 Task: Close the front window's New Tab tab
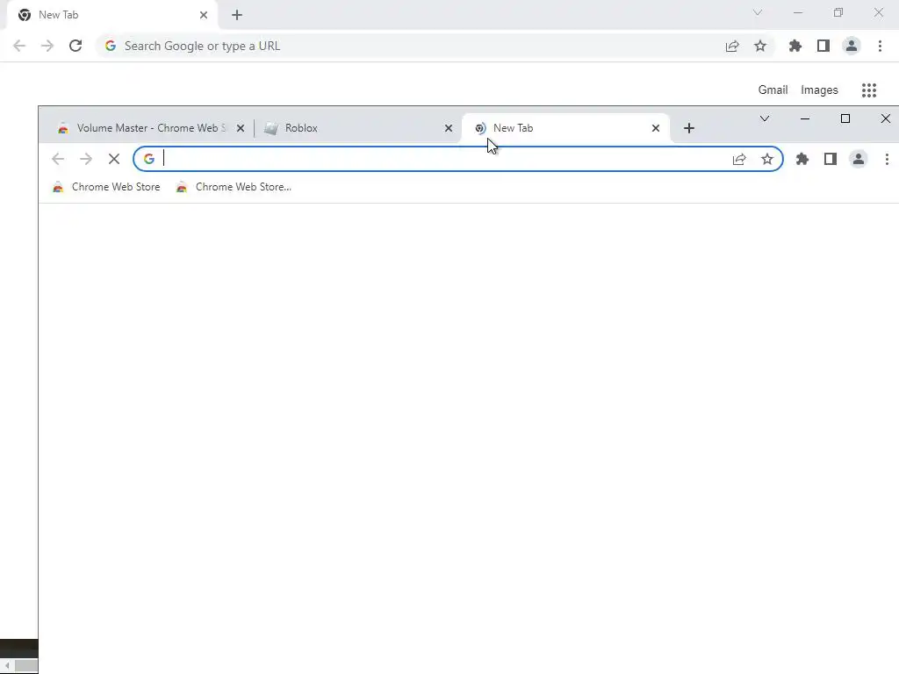coord(655,128)
